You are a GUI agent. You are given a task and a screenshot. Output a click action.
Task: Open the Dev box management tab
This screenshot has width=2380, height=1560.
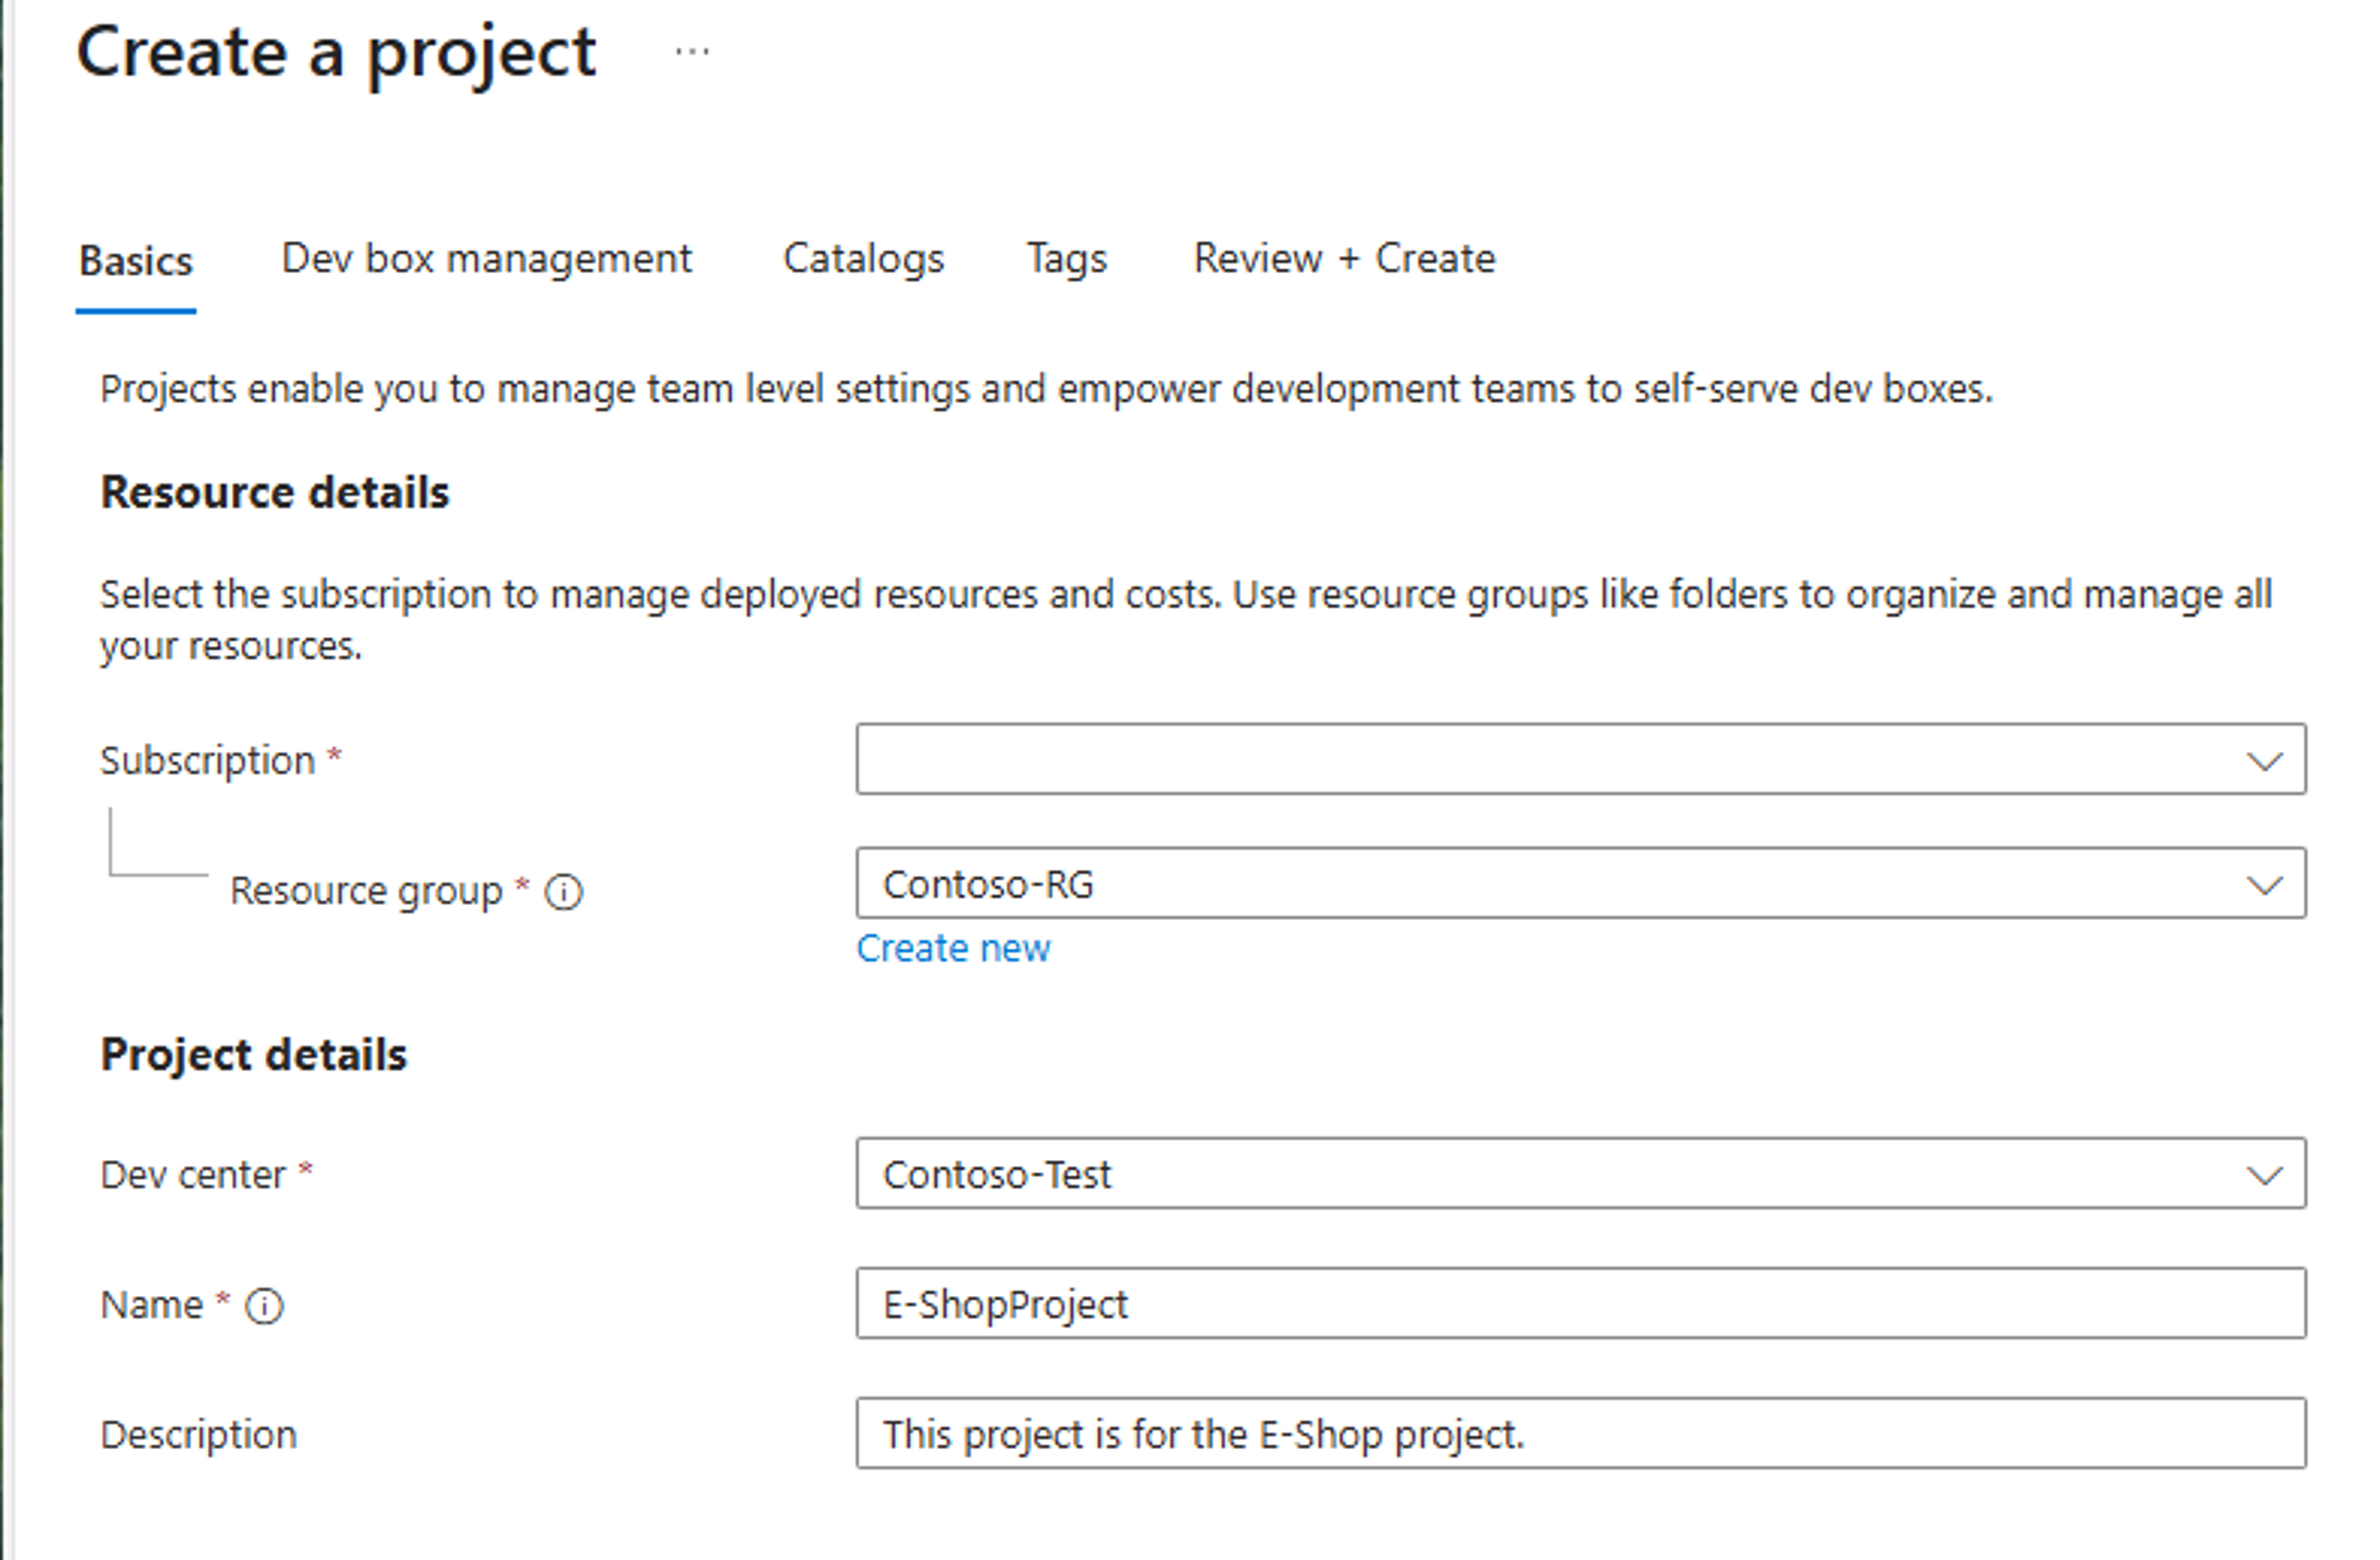(x=486, y=259)
